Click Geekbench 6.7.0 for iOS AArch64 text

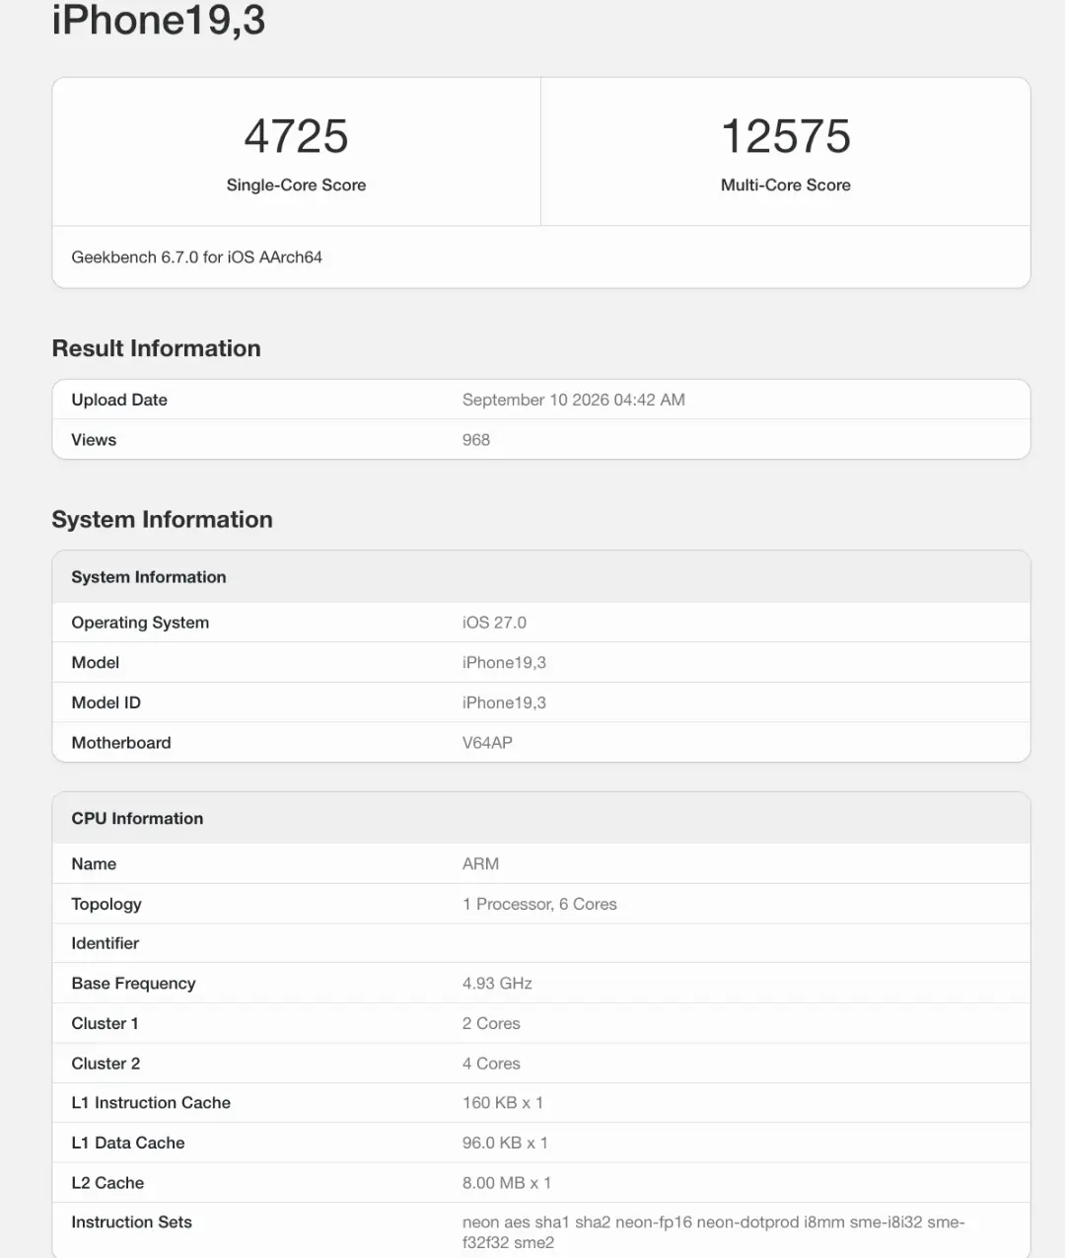coord(196,257)
